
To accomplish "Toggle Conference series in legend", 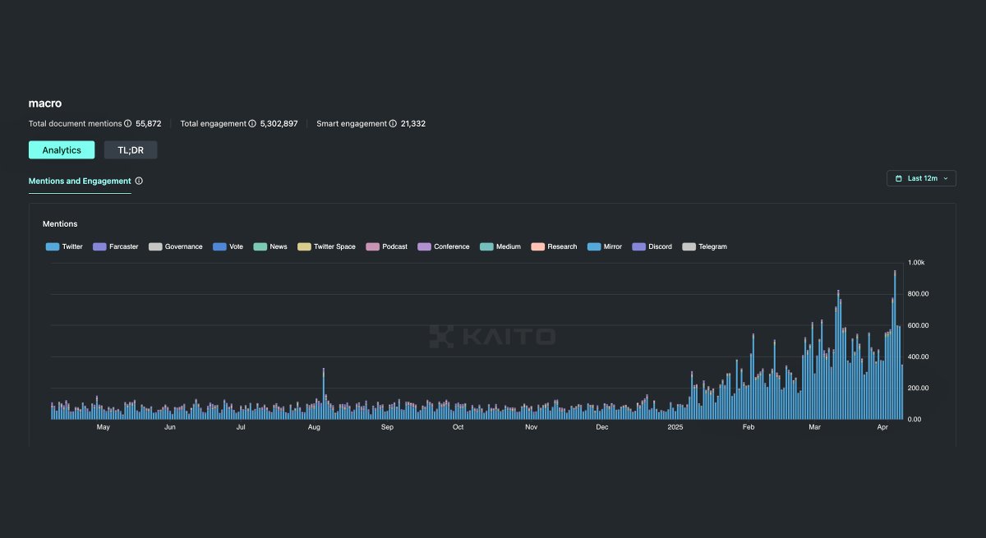I will (x=444, y=246).
